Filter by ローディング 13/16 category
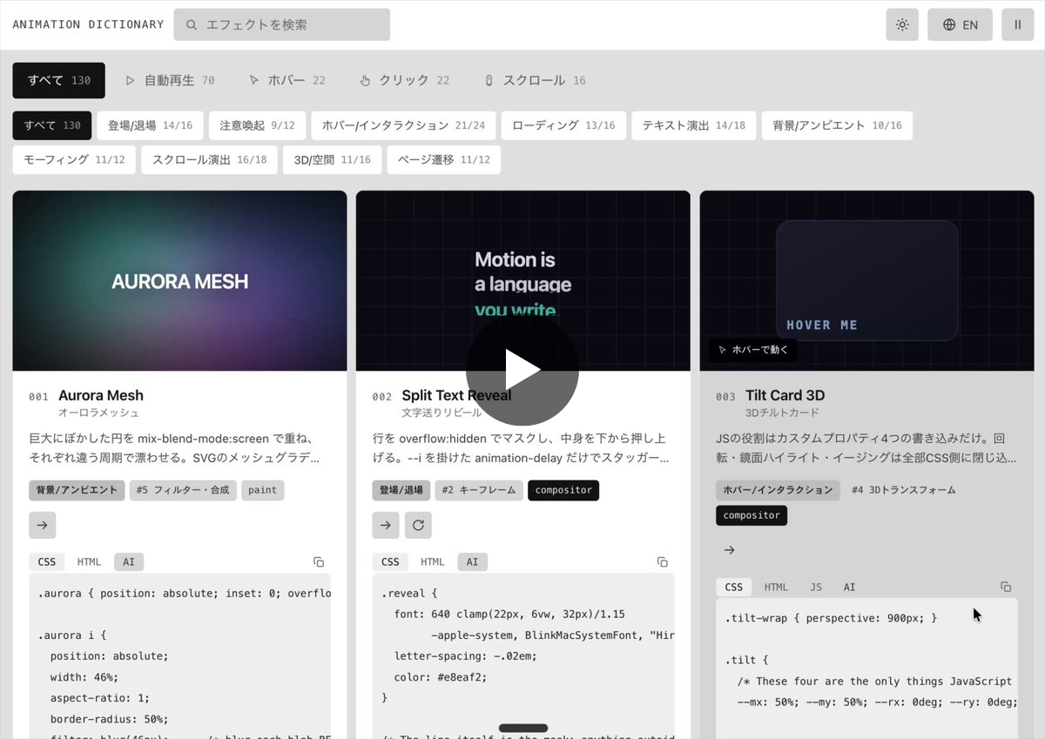The height and width of the screenshot is (739, 1045). pyautogui.click(x=563, y=125)
